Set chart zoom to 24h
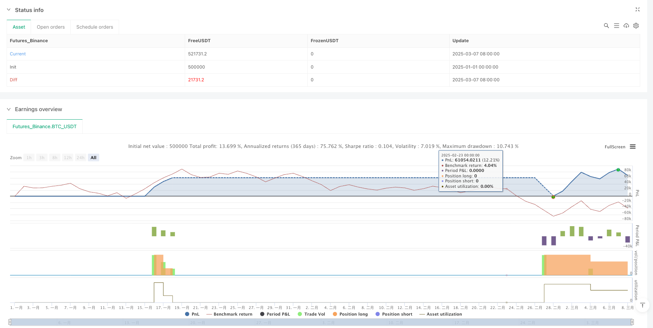The width and height of the screenshot is (653, 328). click(80, 158)
